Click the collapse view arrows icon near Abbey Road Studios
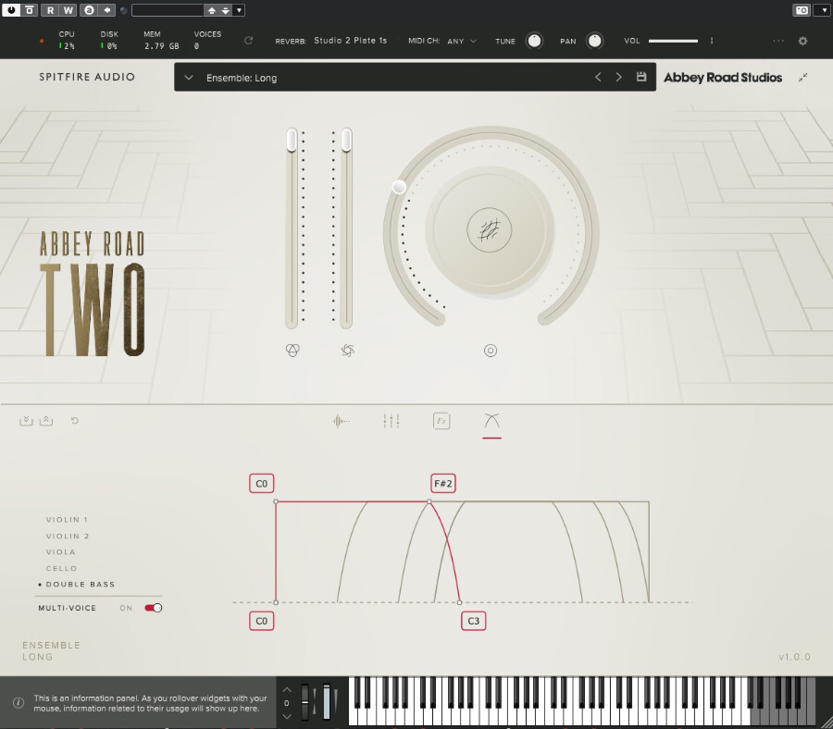This screenshot has height=729, width=833. point(802,78)
